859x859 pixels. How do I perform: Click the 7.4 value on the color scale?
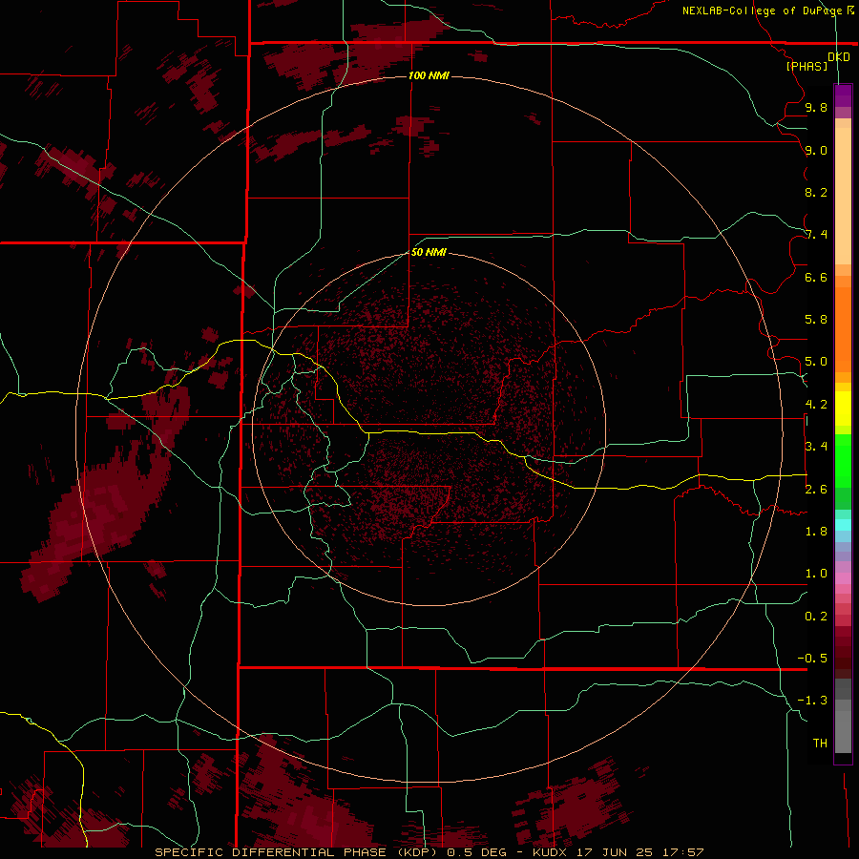[x=816, y=235]
